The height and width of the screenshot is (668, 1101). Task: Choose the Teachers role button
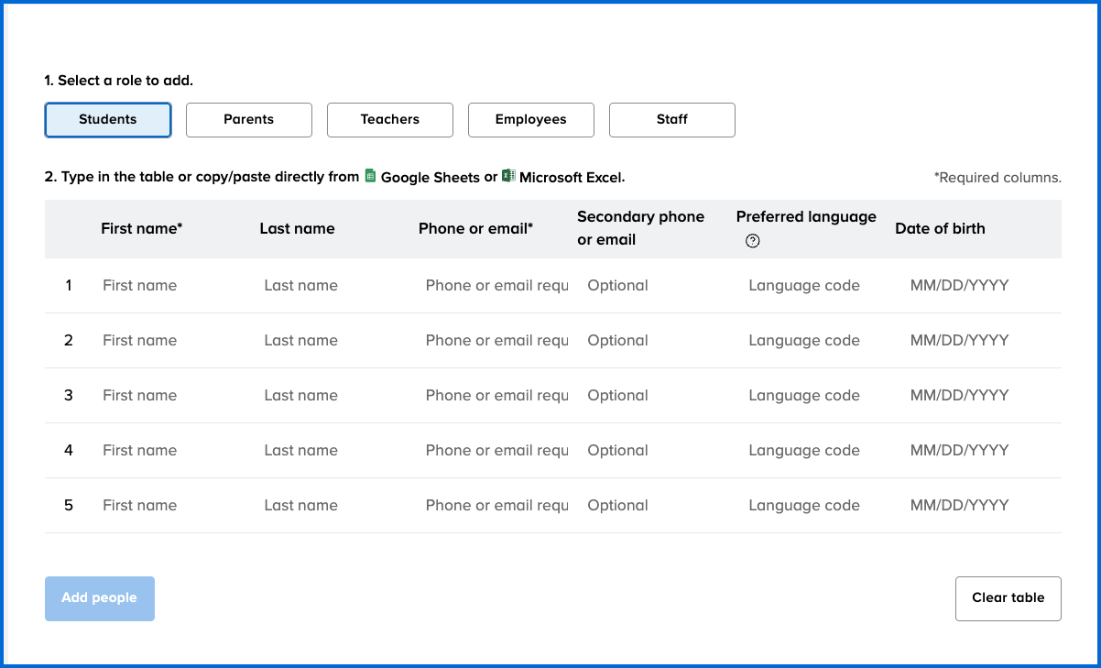(x=390, y=119)
